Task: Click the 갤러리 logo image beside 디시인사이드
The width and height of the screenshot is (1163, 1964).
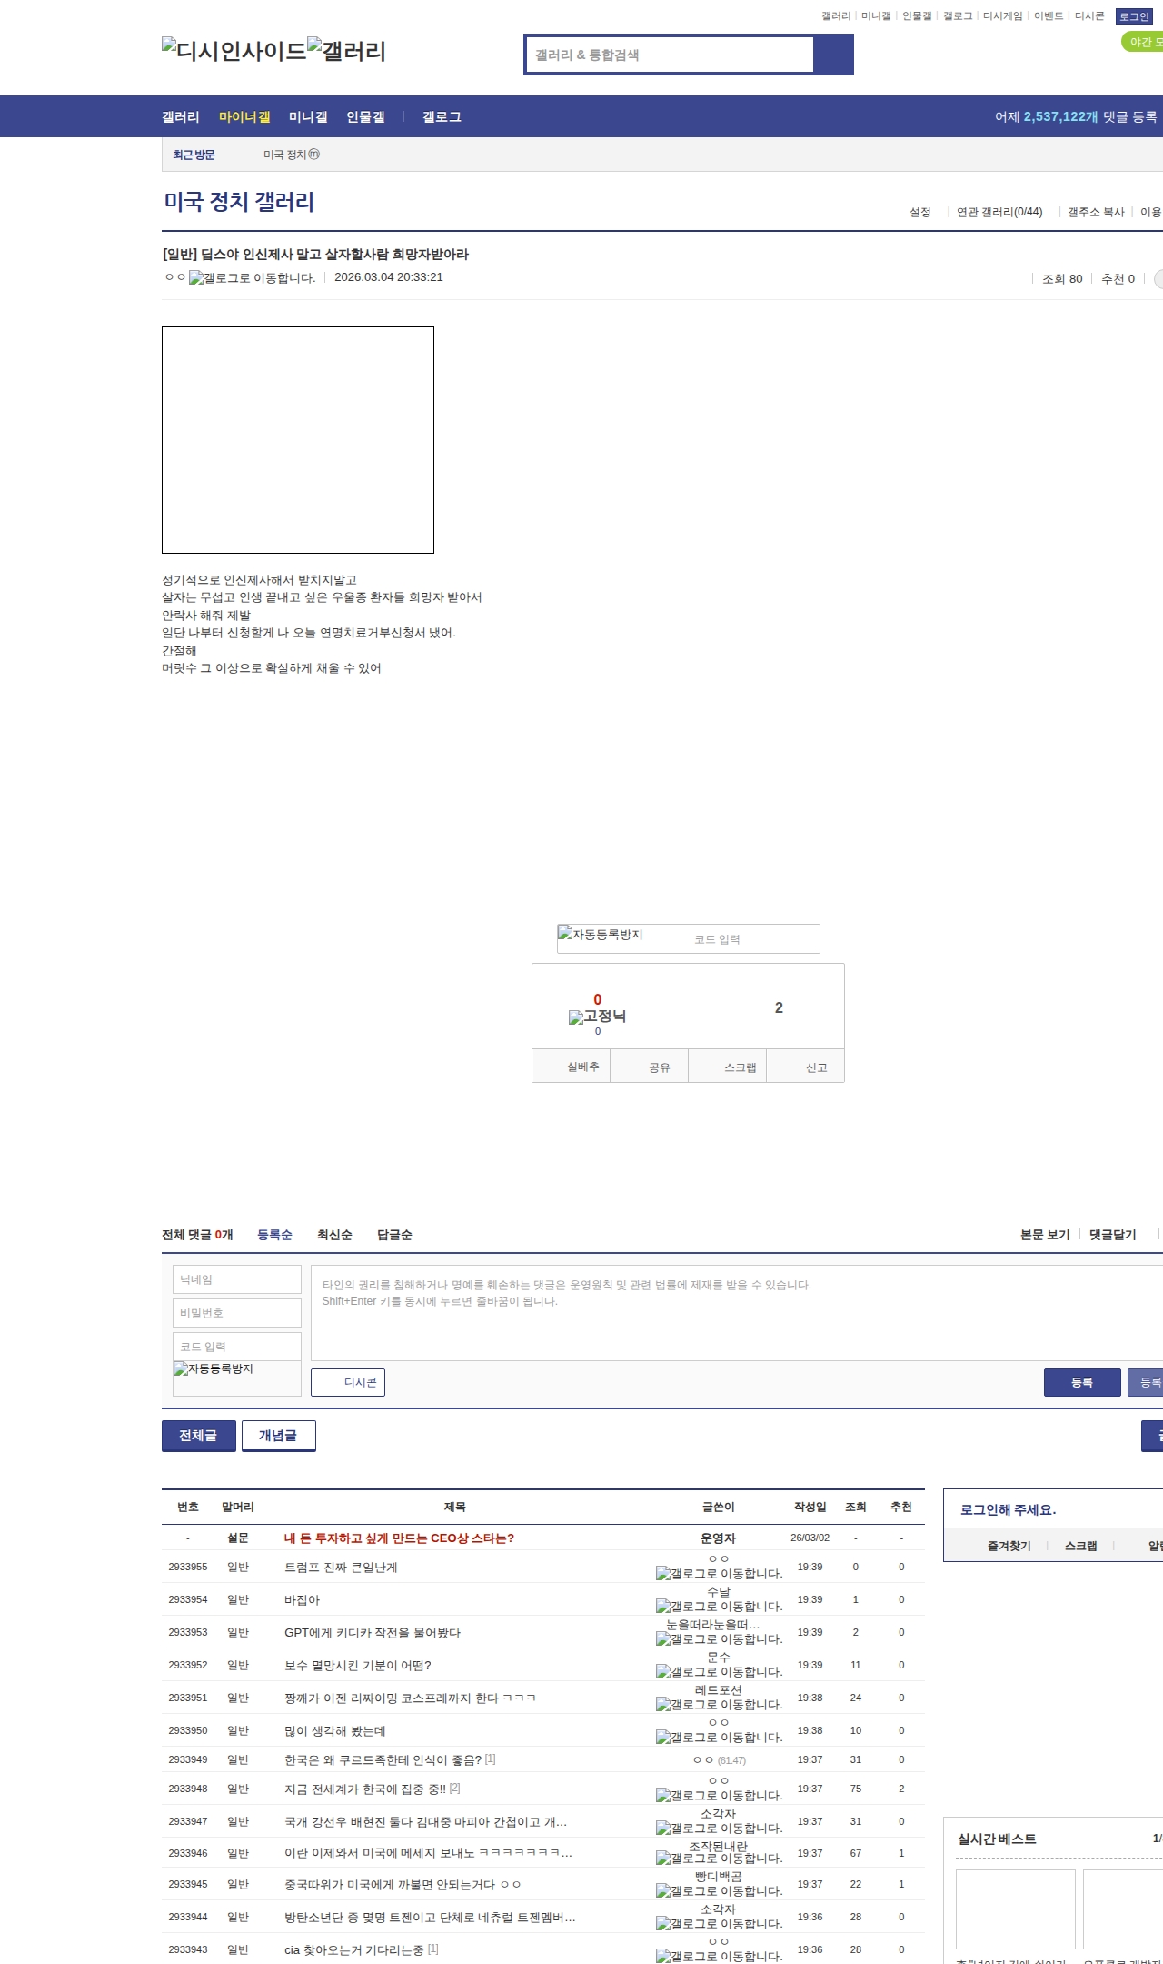Action: coord(346,51)
